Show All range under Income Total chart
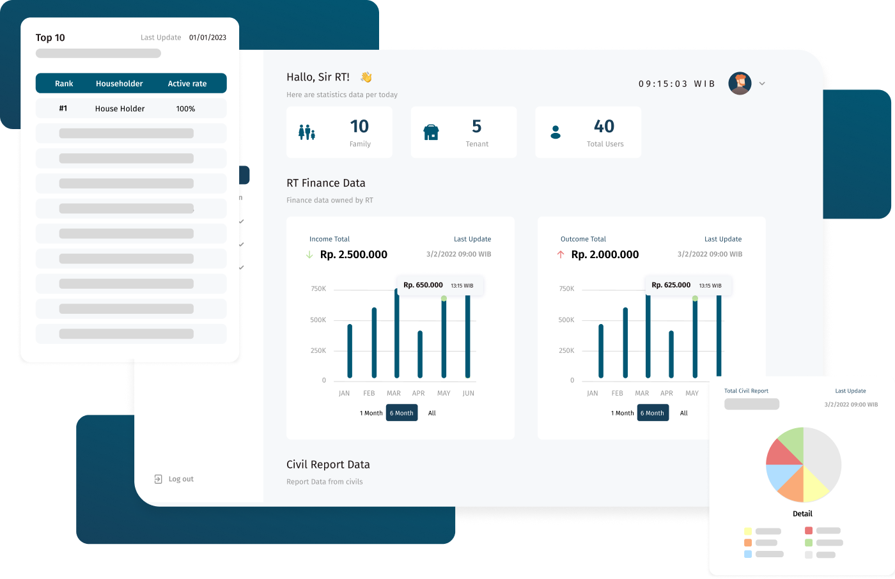This screenshot has width=895, height=579. 432,413
